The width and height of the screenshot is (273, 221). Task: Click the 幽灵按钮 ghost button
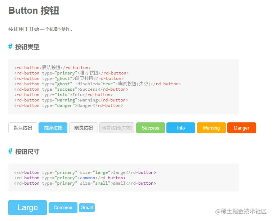pos(84,128)
